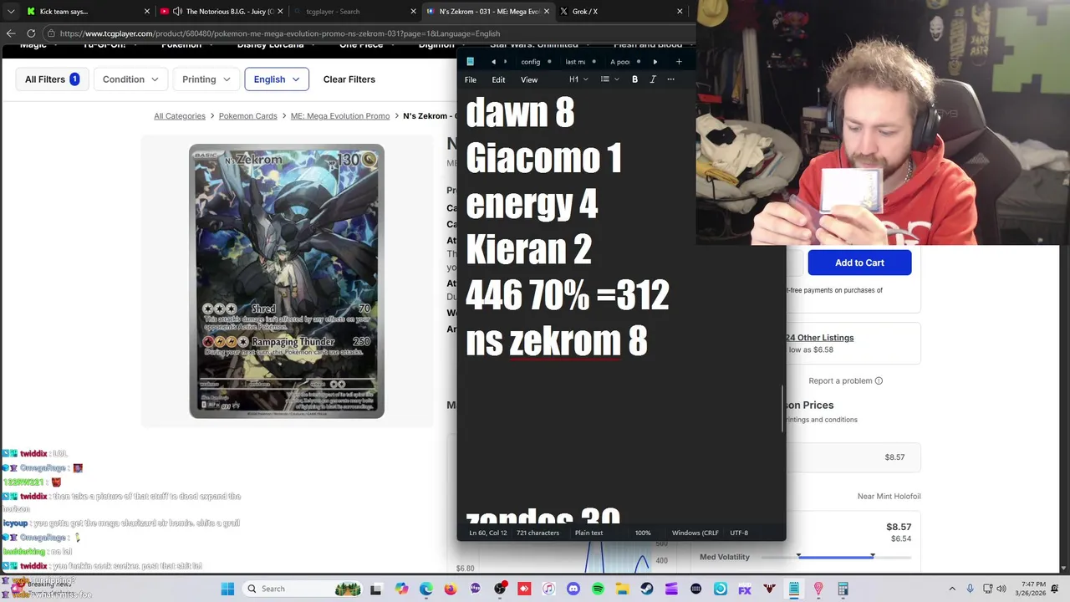Viewport: 1070px width, 602px height.
Task: Click the 'Windows (CRLF' line ending status
Action: pyautogui.click(x=695, y=533)
